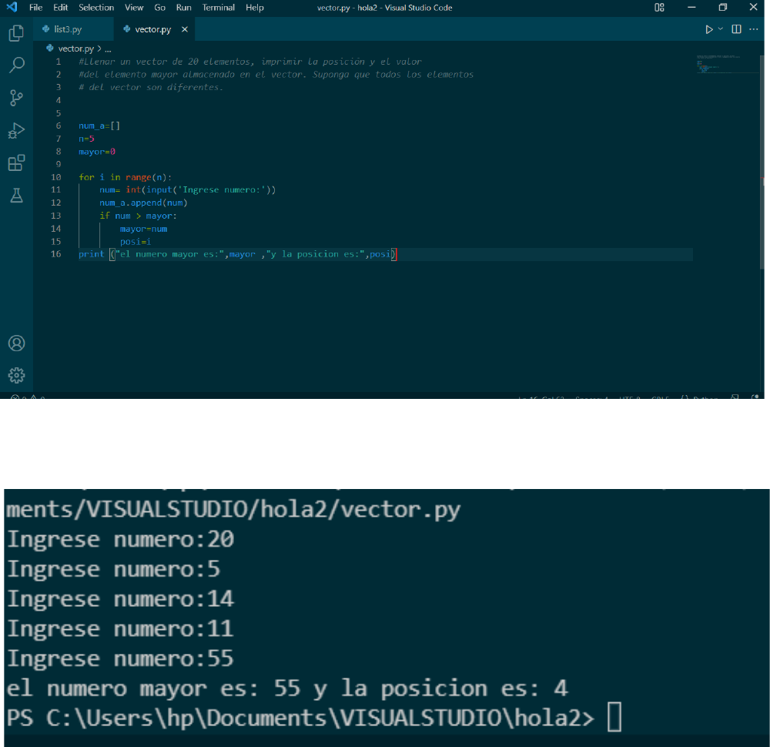Open the Run and Debug view
Screen dimensions: 770x747
16,130
